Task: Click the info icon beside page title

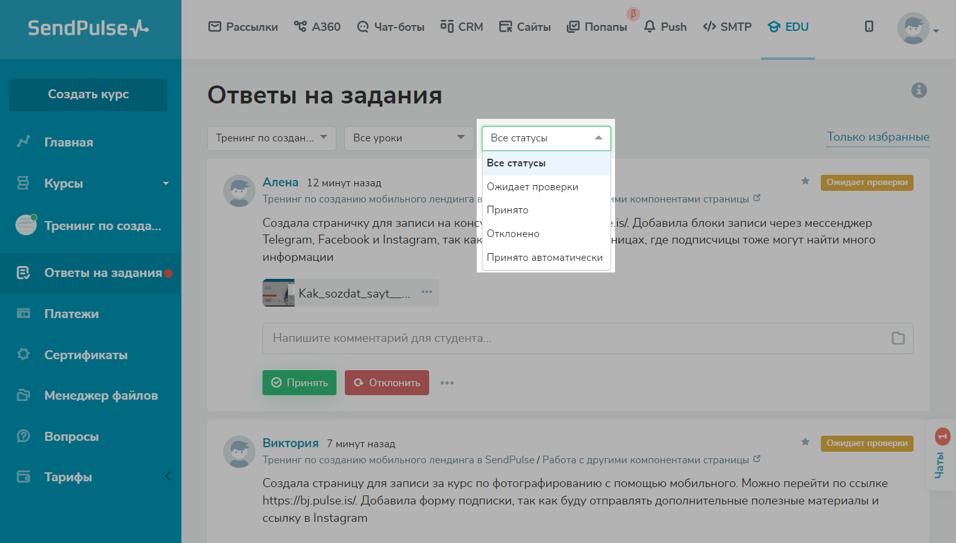Action: click(x=919, y=91)
